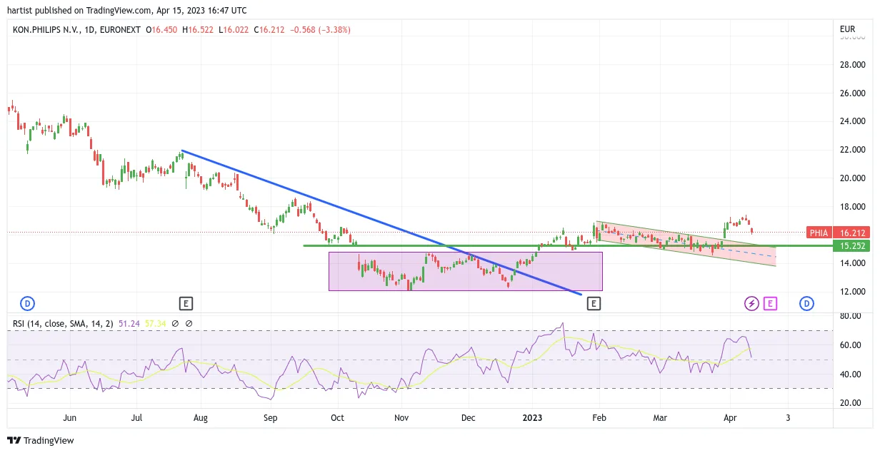Click the earnings E marker near late January
The height and width of the screenshot is (453, 880).
pyautogui.click(x=593, y=304)
